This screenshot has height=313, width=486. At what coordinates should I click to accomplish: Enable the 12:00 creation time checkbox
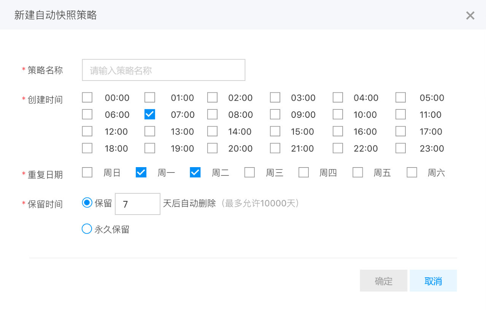[x=87, y=131]
